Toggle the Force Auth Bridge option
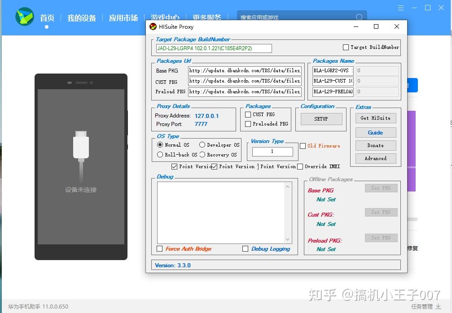 [x=159, y=248]
